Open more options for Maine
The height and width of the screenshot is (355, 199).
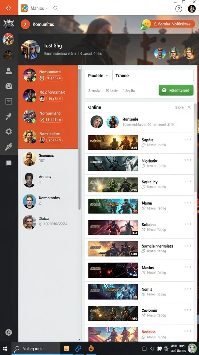(x=188, y=203)
